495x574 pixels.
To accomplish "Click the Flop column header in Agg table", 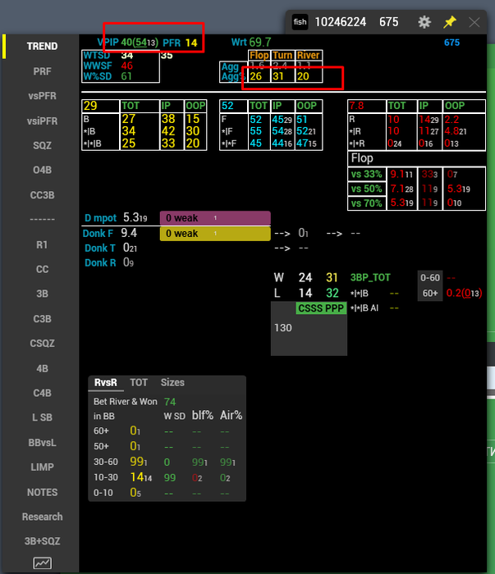I will click(259, 55).
